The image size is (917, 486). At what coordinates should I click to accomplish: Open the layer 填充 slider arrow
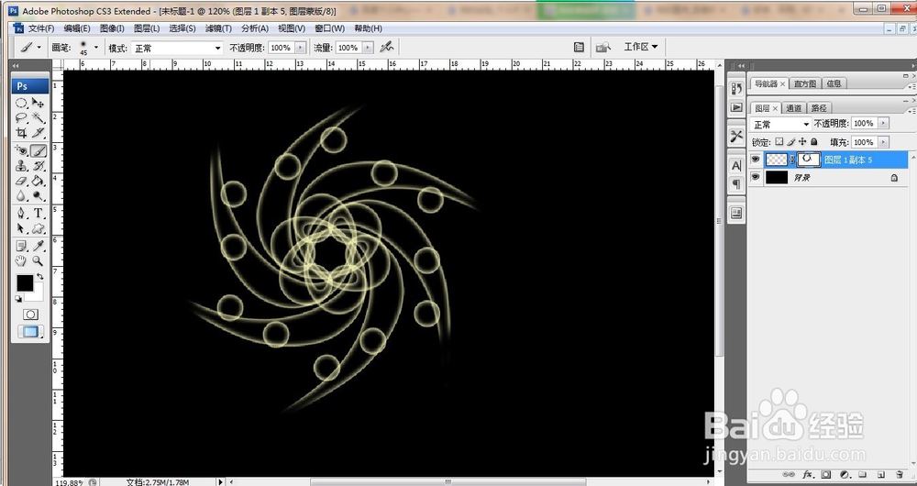(884, 142)
